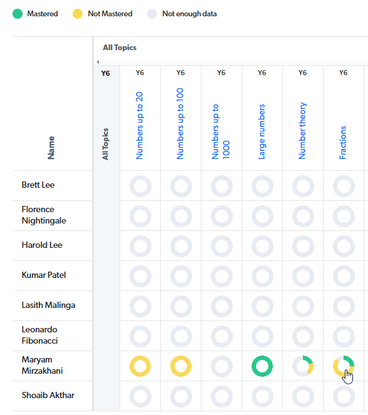Open the Large numbers topic link
The image size is (368, 415).
(262, 132)
